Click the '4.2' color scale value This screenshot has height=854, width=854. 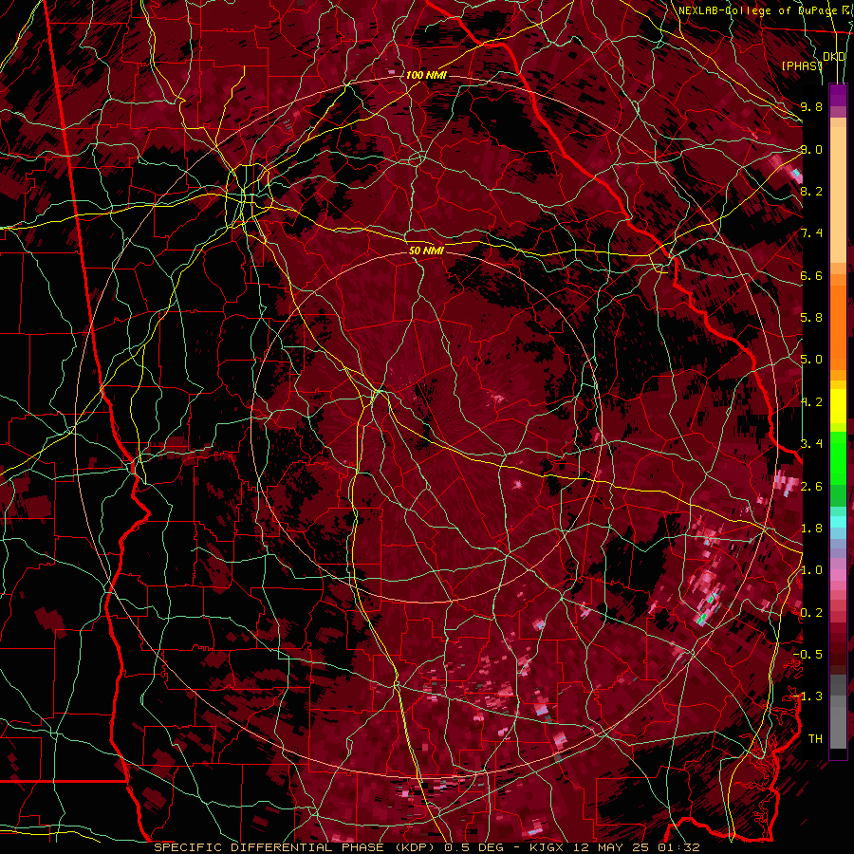coord(811,402)
